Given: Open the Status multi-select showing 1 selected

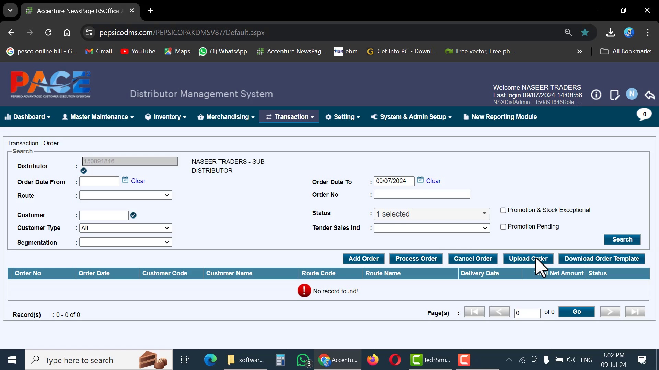Looking at the screenshot, I should click(x=432, y=214).
